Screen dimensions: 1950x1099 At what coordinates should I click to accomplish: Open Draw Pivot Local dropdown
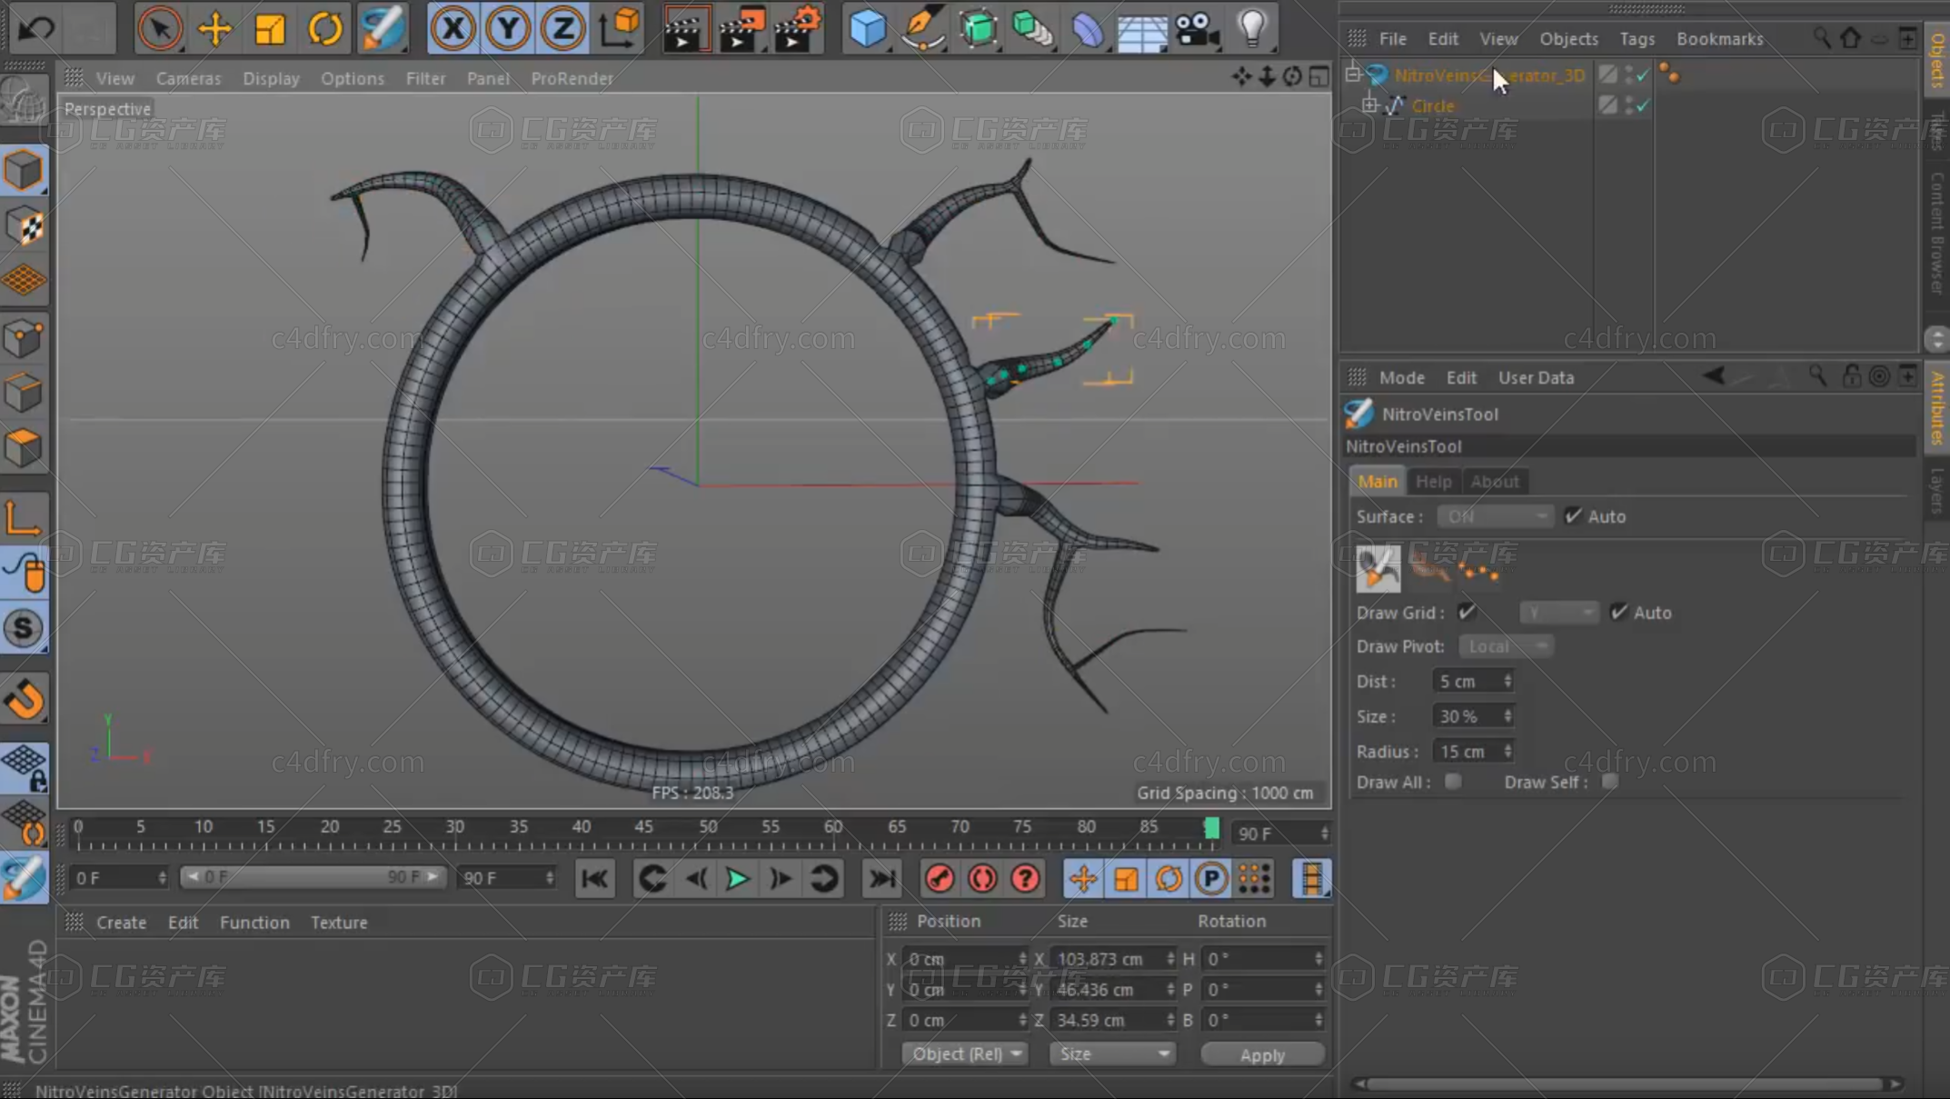1505,646
